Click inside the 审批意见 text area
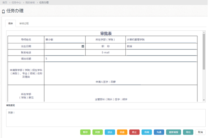Screen dimensions: 215x138 pyautogui.click(x=106, y=118)
